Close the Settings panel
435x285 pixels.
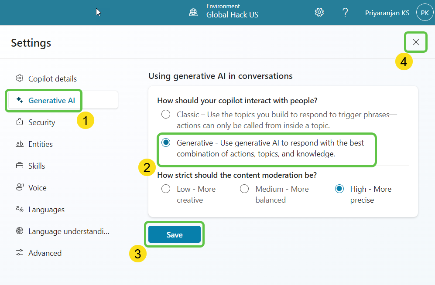coord(416,42)
